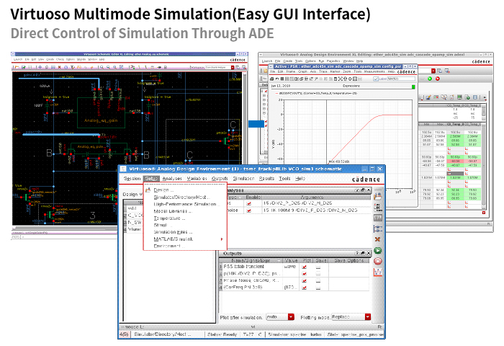
Task: Float the Analyses panel using its undock icon
Action: pyautogui.click(x=363, y=190)
